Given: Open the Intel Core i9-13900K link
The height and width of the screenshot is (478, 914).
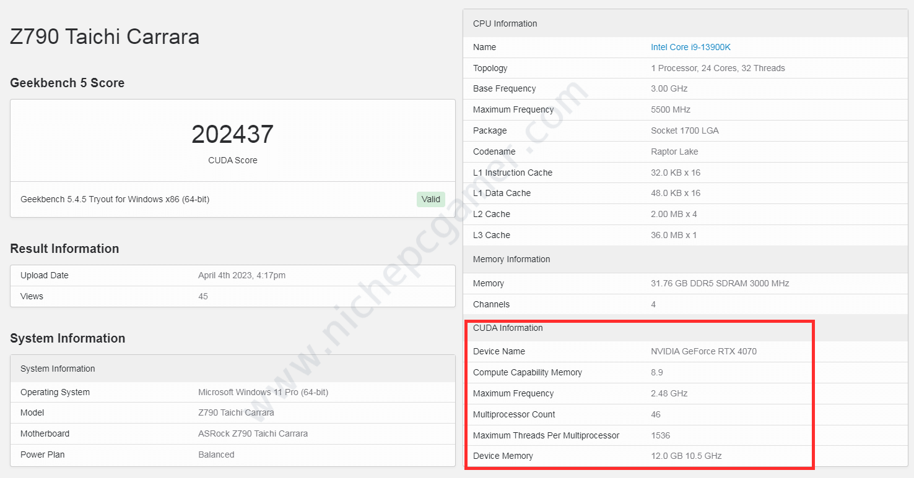Looking at the screenshot, I should [690, 47].
